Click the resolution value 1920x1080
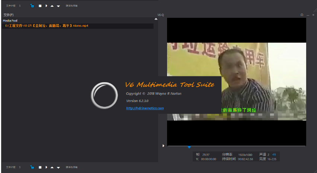This screenshot has width=317, height=173. tap(245, 155)
